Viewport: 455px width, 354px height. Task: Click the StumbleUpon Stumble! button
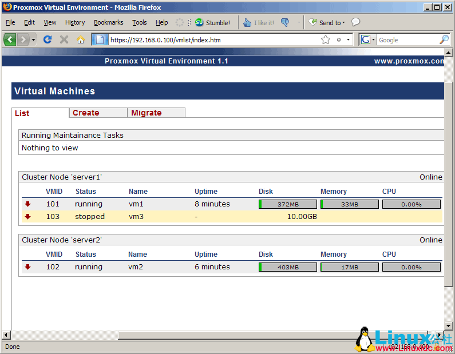coord(212,23)
